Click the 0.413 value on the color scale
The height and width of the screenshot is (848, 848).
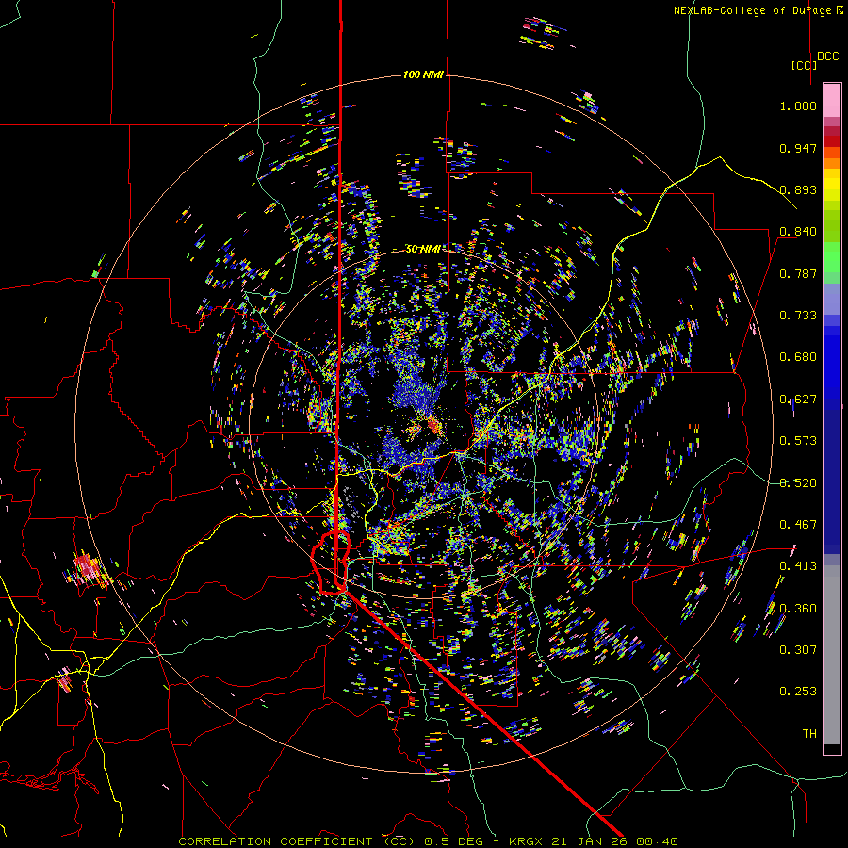tap(798, 566)
